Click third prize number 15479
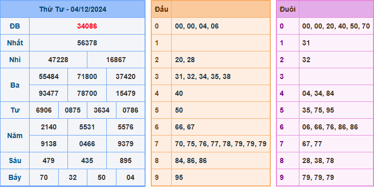 [126, 93]
